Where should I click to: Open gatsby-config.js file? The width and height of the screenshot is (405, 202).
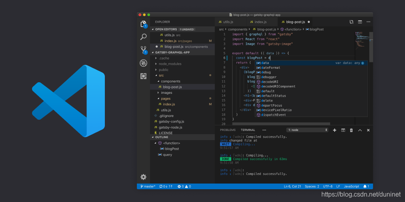pos(182,122)
